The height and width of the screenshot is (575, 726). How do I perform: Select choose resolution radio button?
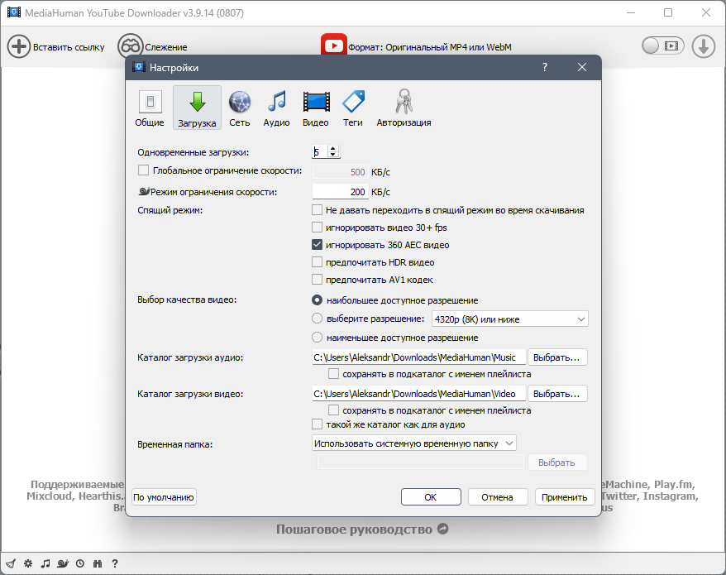[x=317, y=319]
